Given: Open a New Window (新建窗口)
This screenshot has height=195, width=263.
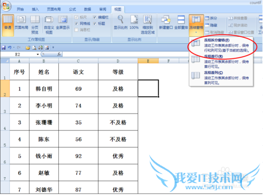Looking at the screenshot, I should tap(166, 23).
